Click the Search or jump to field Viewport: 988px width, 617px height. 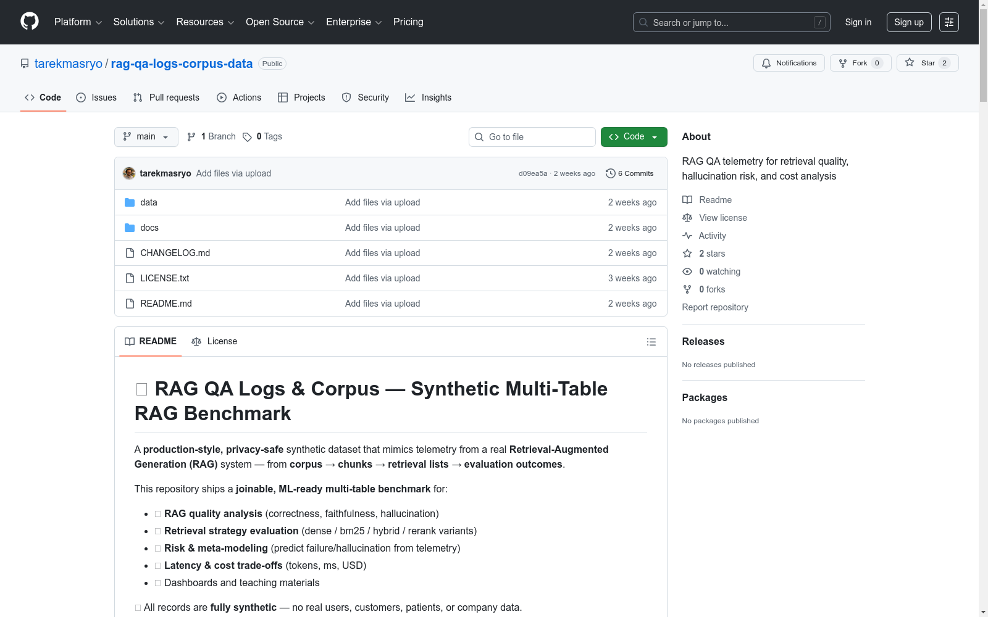pos(732,22)
